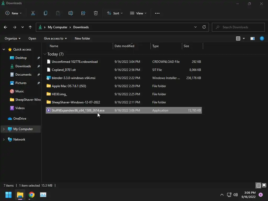Click My Computer in the breadcrumb path

coord(58,27)
